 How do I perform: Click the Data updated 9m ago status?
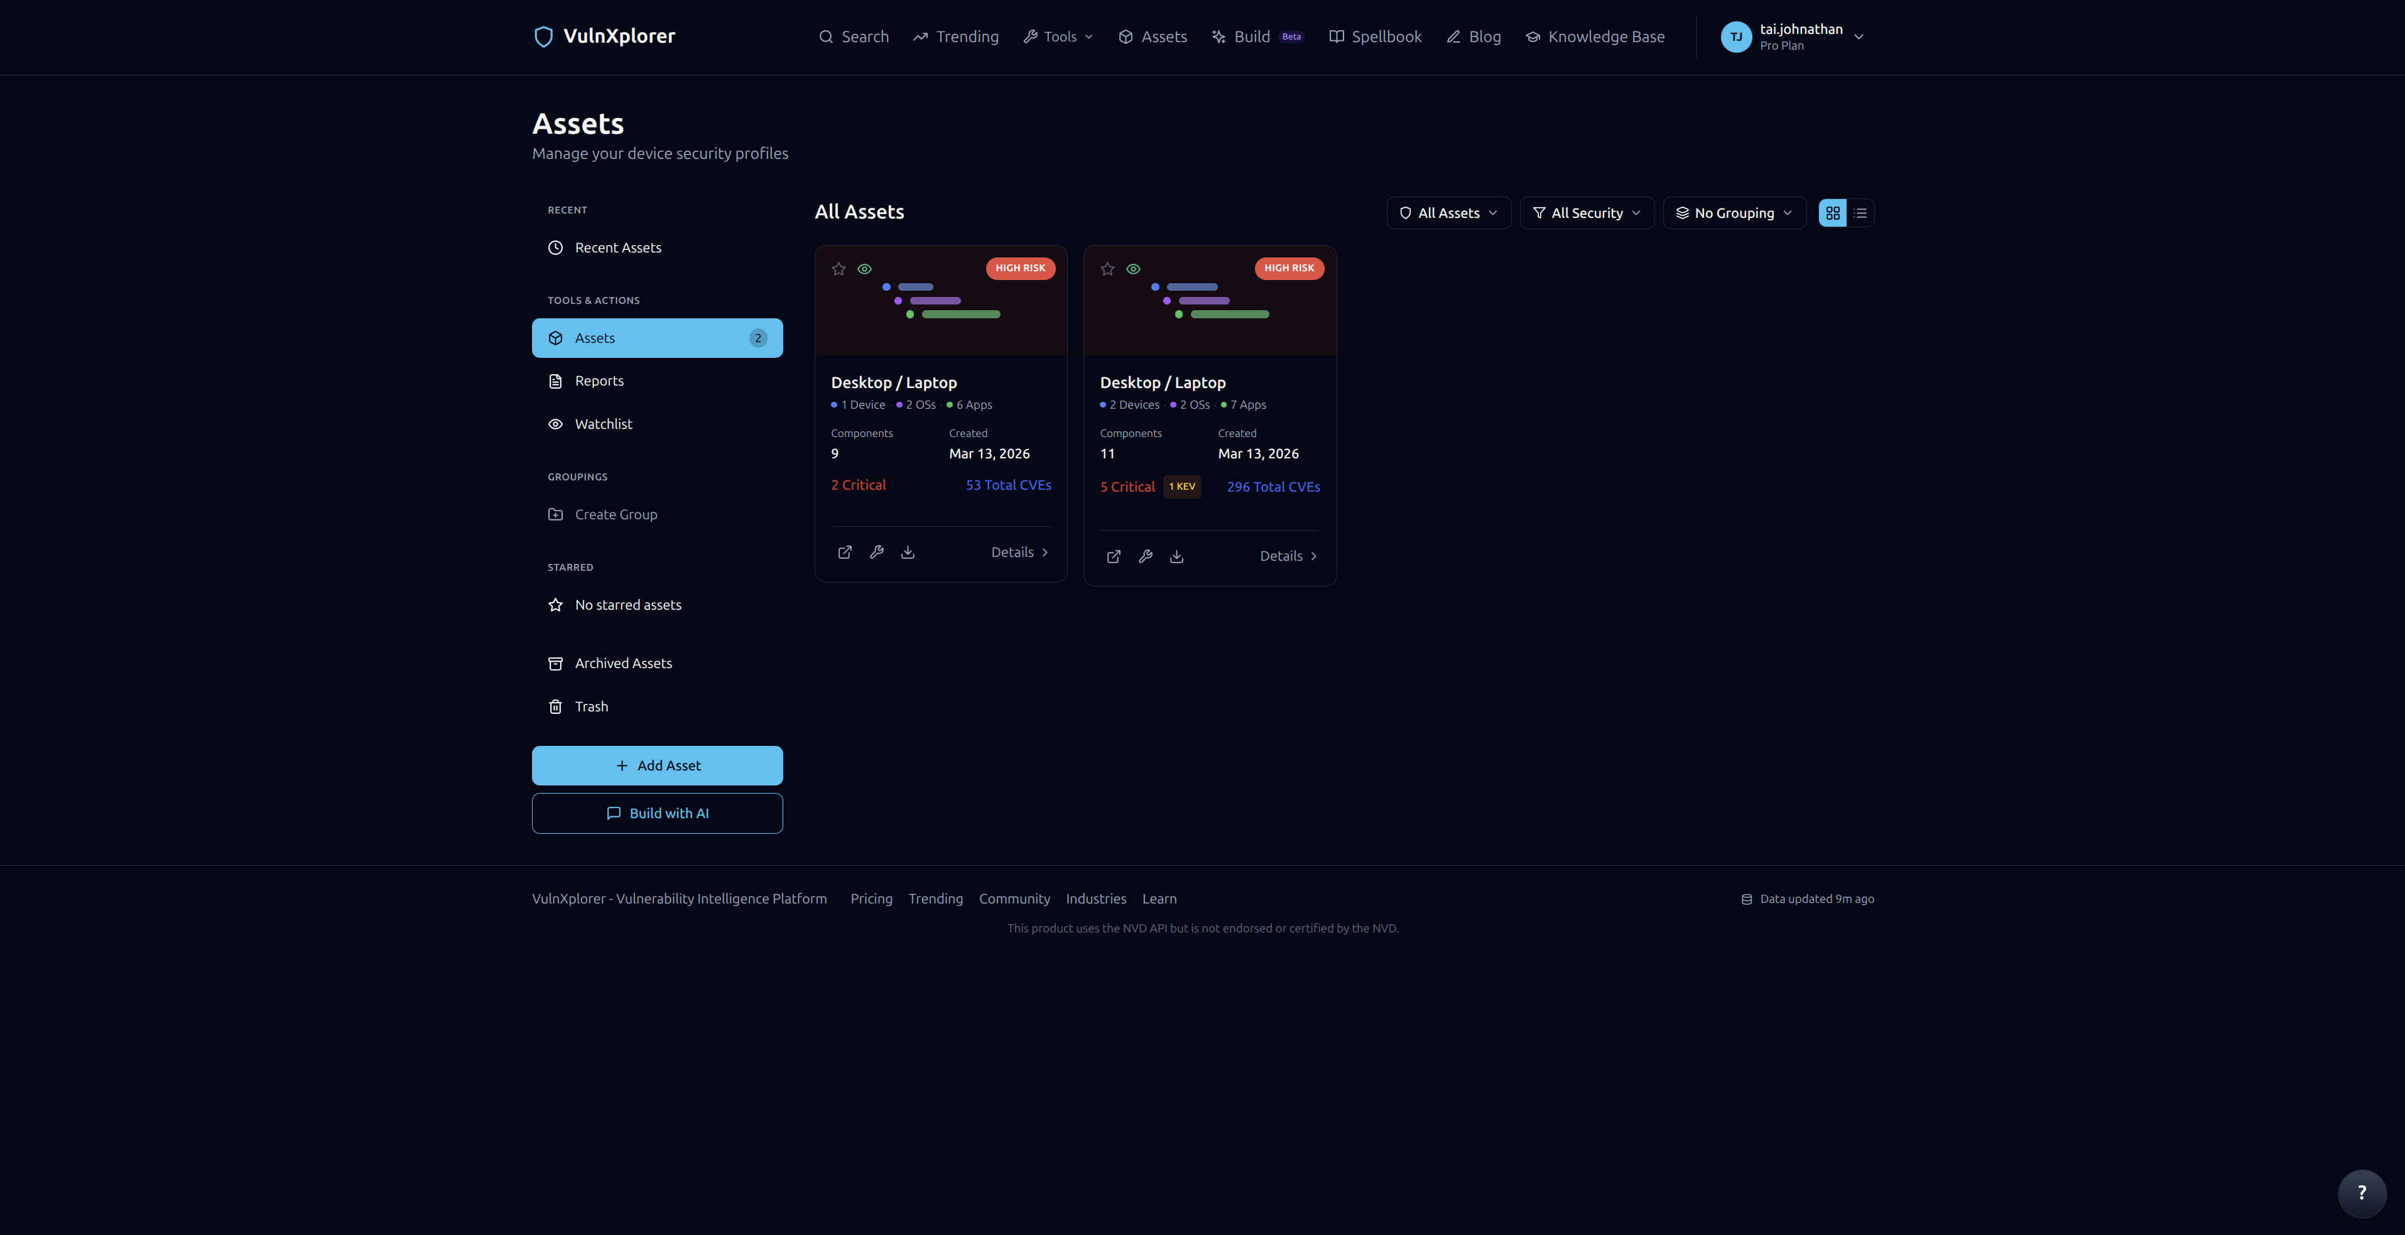tap(1808, 899)
